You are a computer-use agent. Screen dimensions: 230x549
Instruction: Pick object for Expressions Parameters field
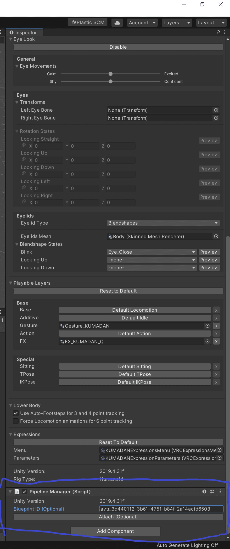tap(220, 458)
